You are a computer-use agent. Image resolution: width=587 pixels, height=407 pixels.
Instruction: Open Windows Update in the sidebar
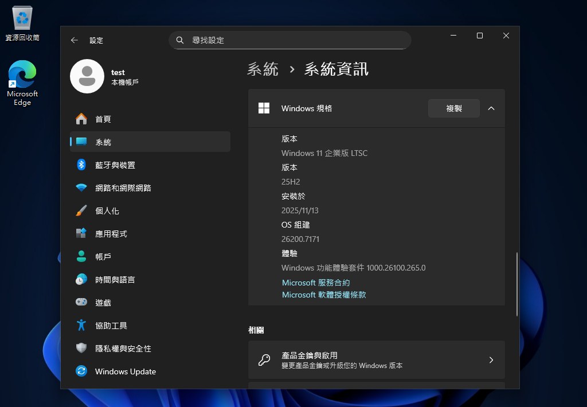[125, 371]
